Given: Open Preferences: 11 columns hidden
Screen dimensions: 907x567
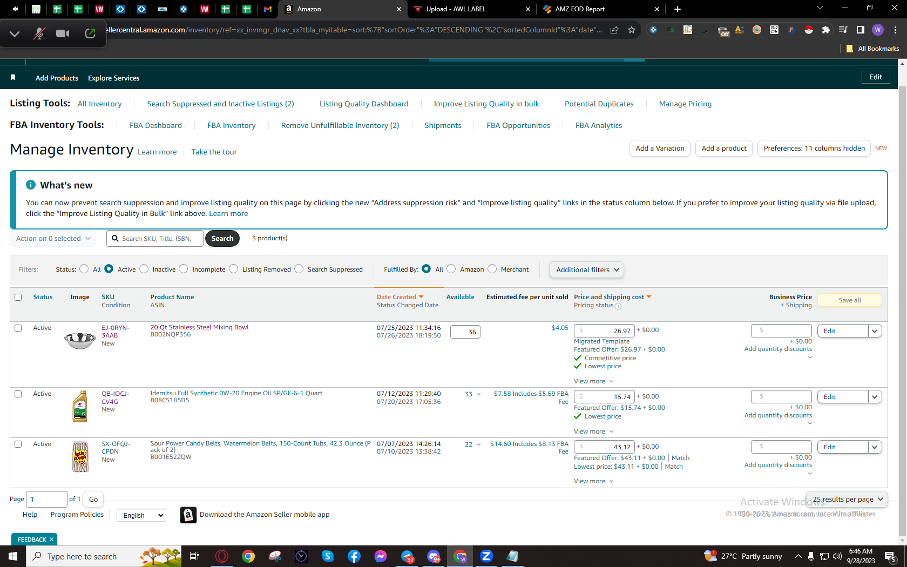Looking at the screenshot, I should pyautogui.click(x=814, y=148).
